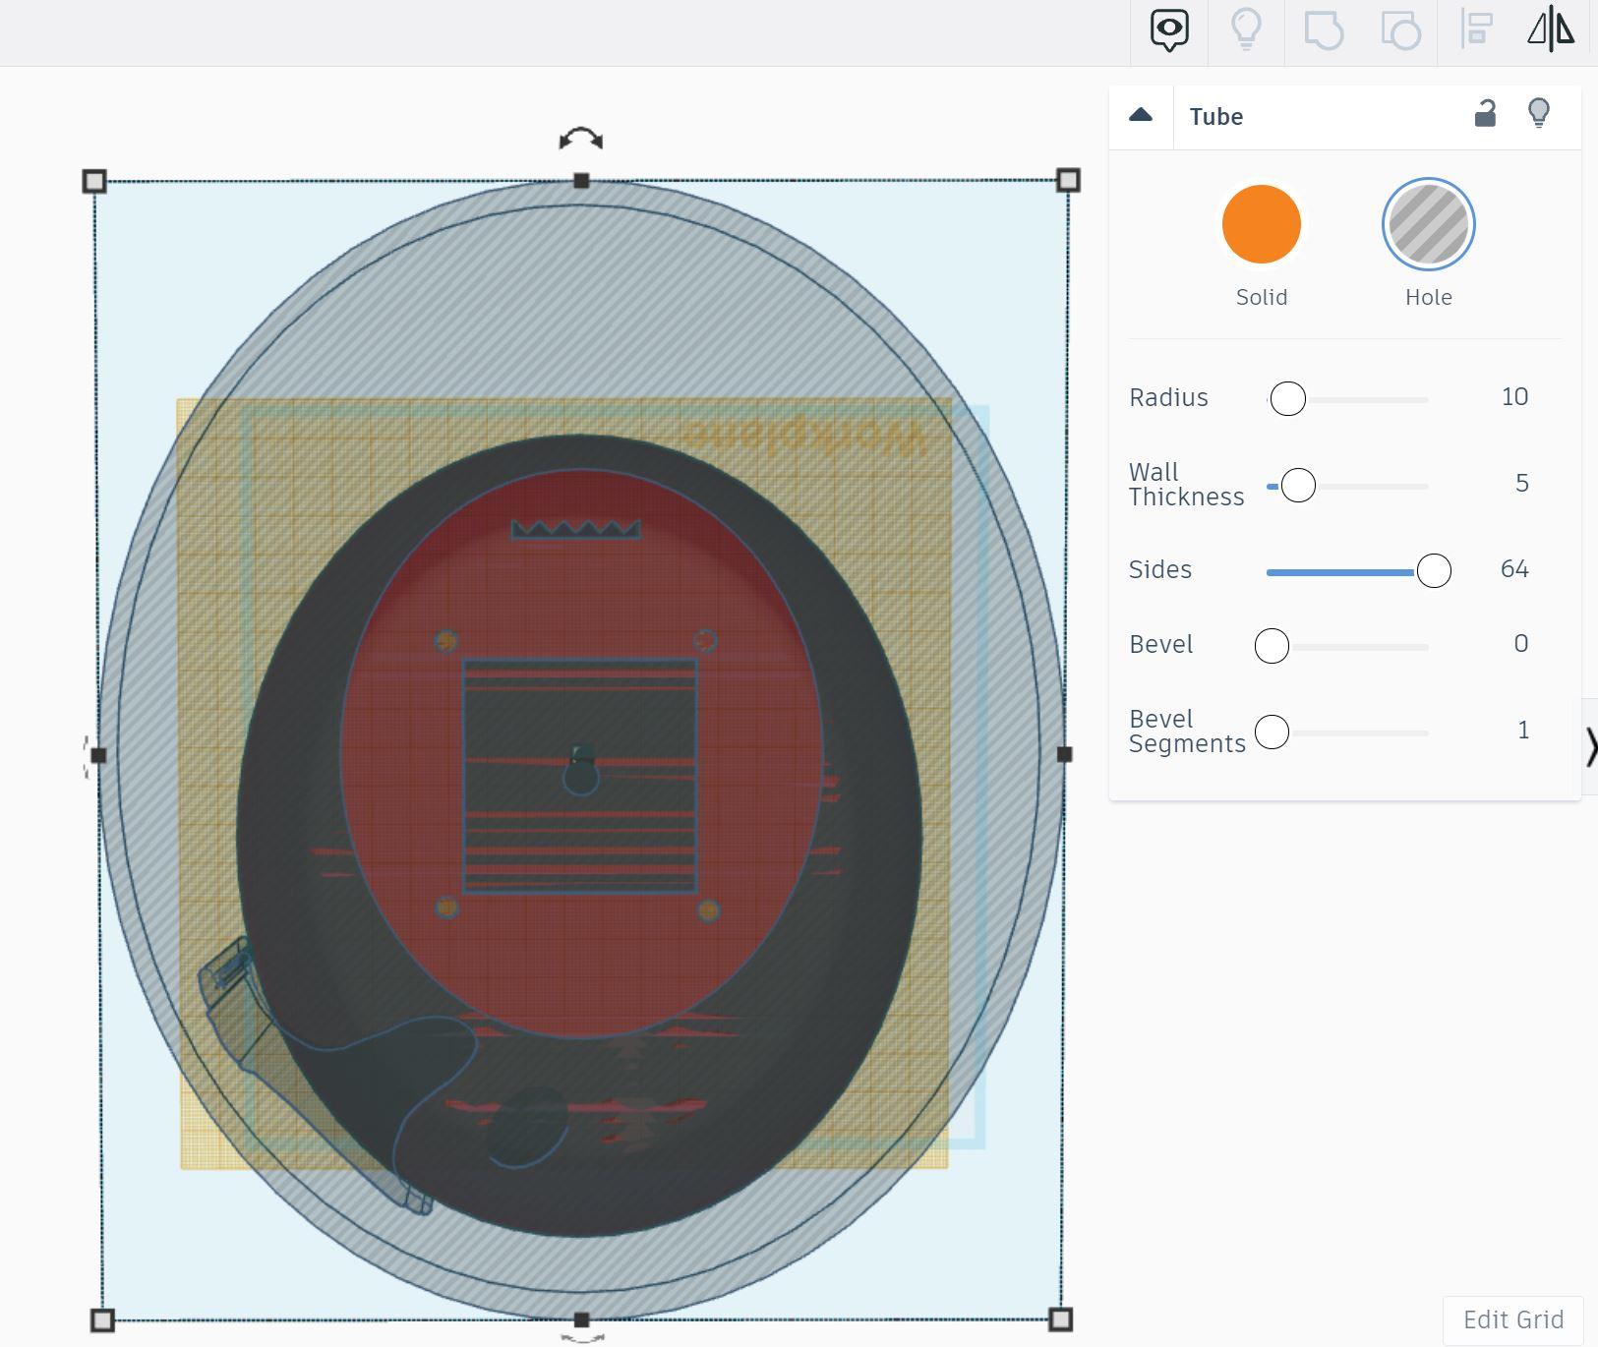Click the Tube shape name label

1216,116
